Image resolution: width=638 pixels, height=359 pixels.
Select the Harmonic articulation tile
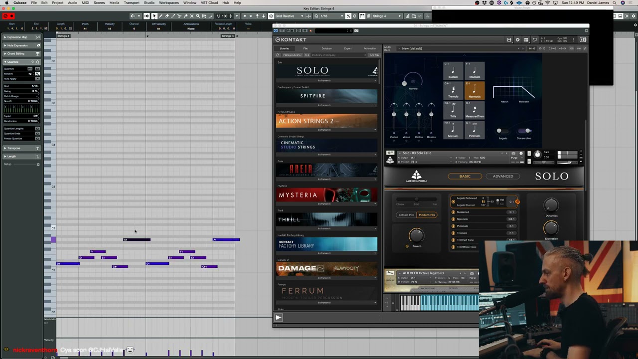click(x=475, y=91)
